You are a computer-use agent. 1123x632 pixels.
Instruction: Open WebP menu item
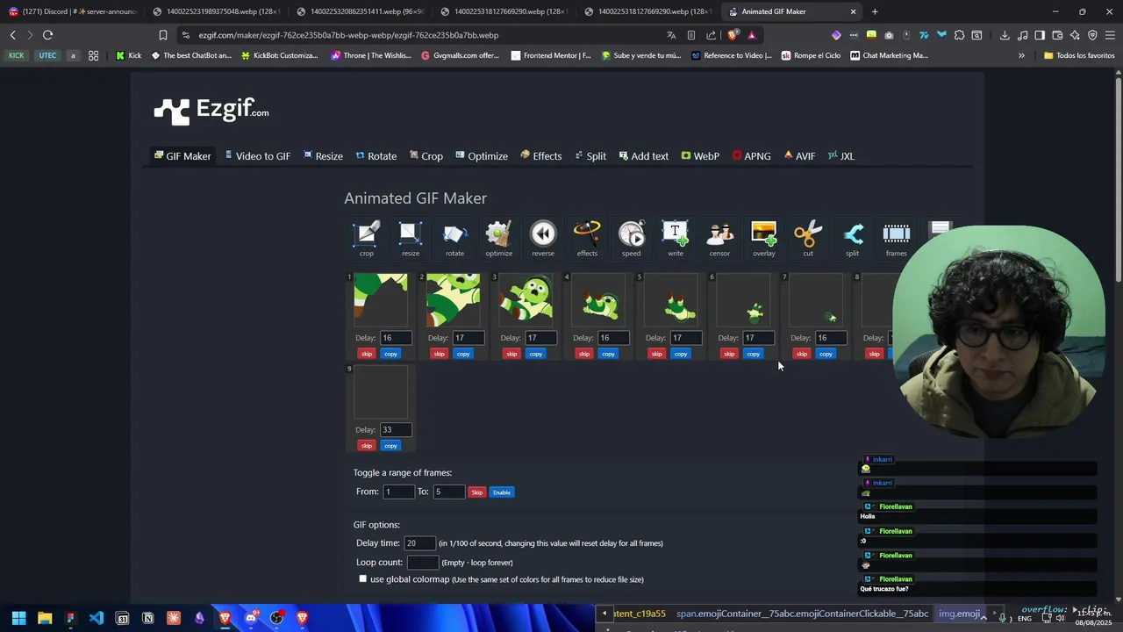point(700,156)
